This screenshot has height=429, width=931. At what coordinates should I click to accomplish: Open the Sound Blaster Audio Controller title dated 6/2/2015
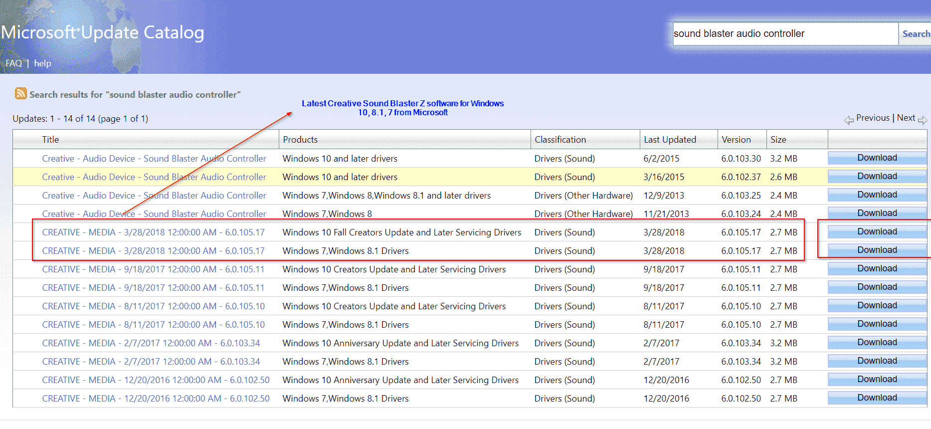(x=154, y=159)
